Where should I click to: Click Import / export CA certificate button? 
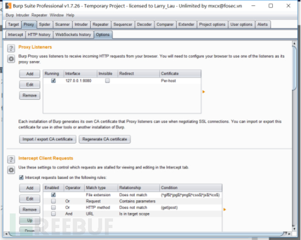click(48, 139)
